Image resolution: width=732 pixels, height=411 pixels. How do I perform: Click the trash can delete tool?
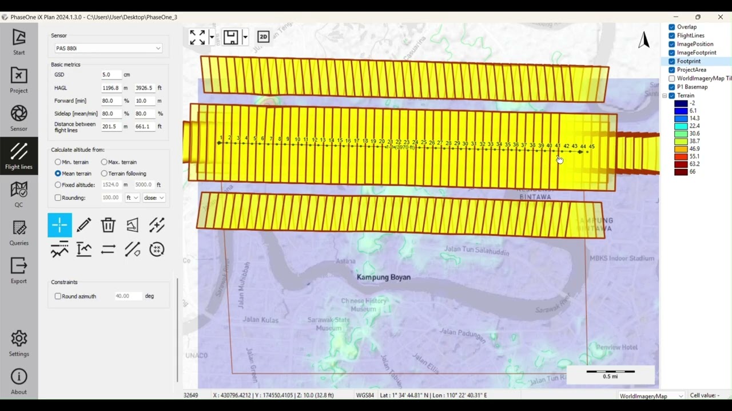108,225
